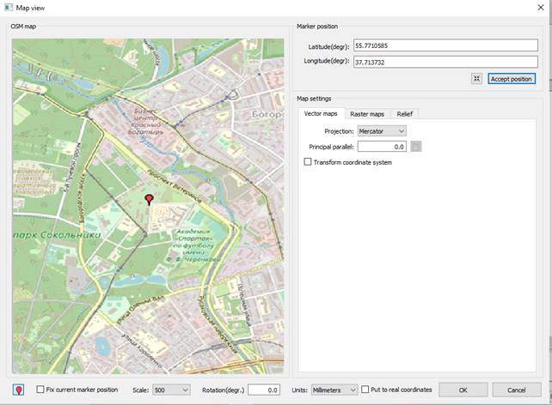Click the red marker pin on the map
552x405 pixels.
(x=149, y=199)
